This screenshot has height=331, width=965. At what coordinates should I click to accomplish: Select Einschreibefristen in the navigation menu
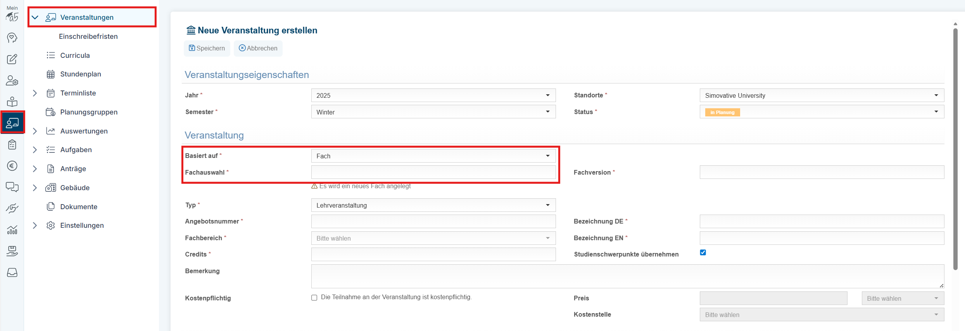(x=88, y=36)
